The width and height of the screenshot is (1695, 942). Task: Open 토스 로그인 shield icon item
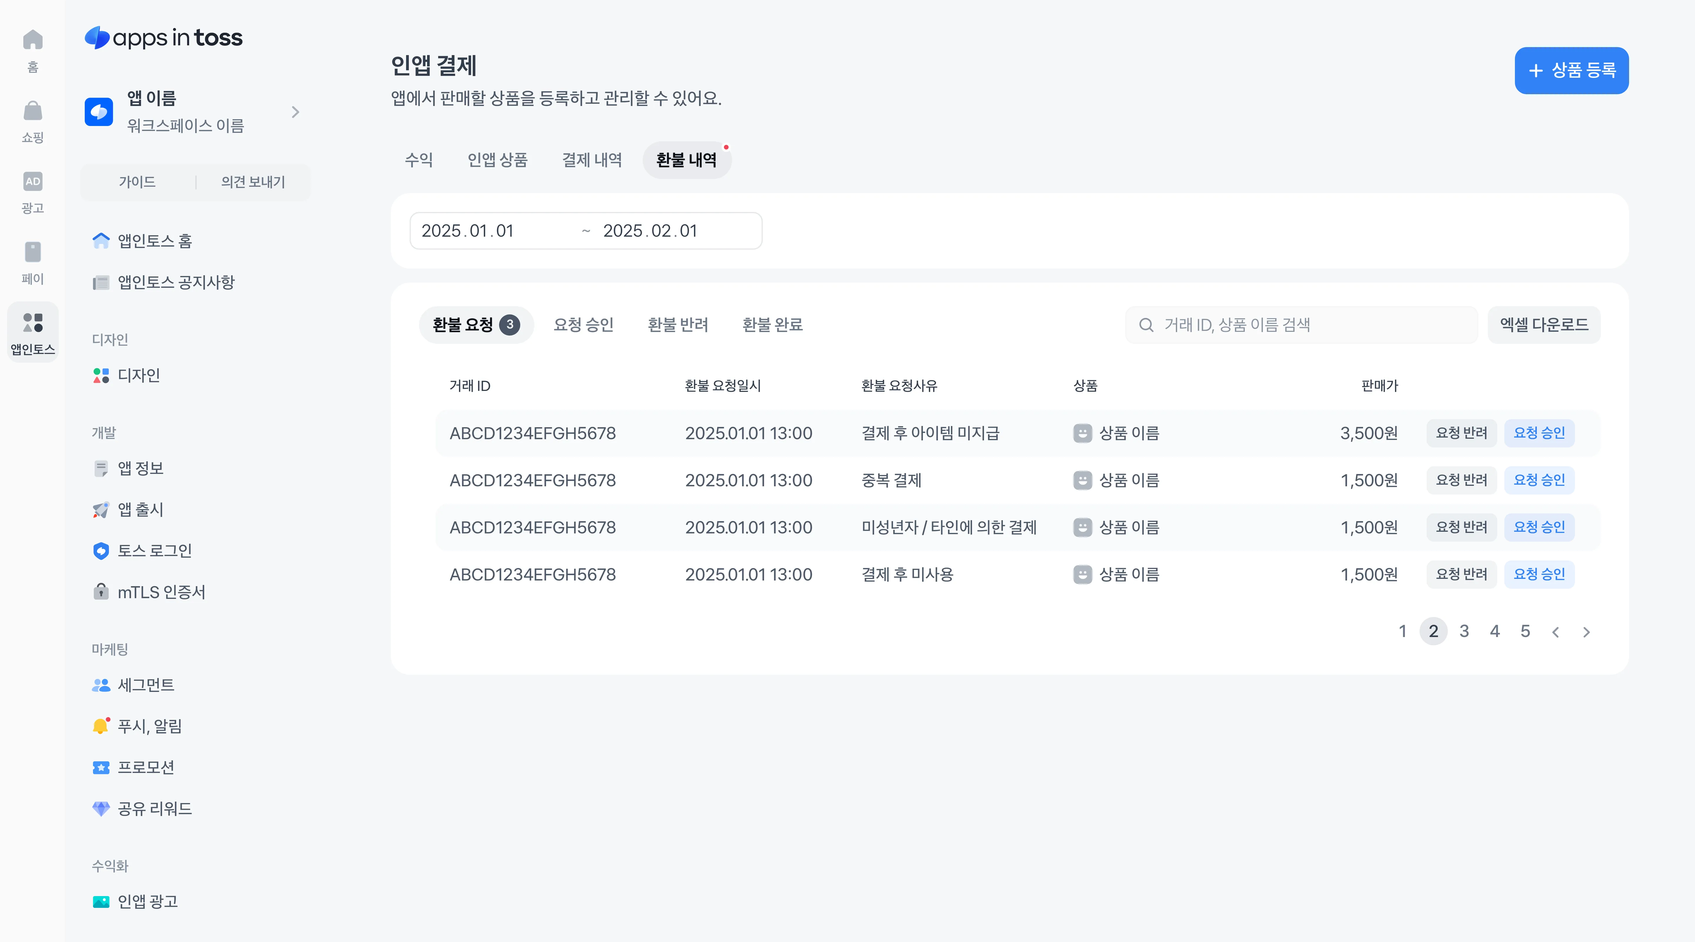[101, 551]
